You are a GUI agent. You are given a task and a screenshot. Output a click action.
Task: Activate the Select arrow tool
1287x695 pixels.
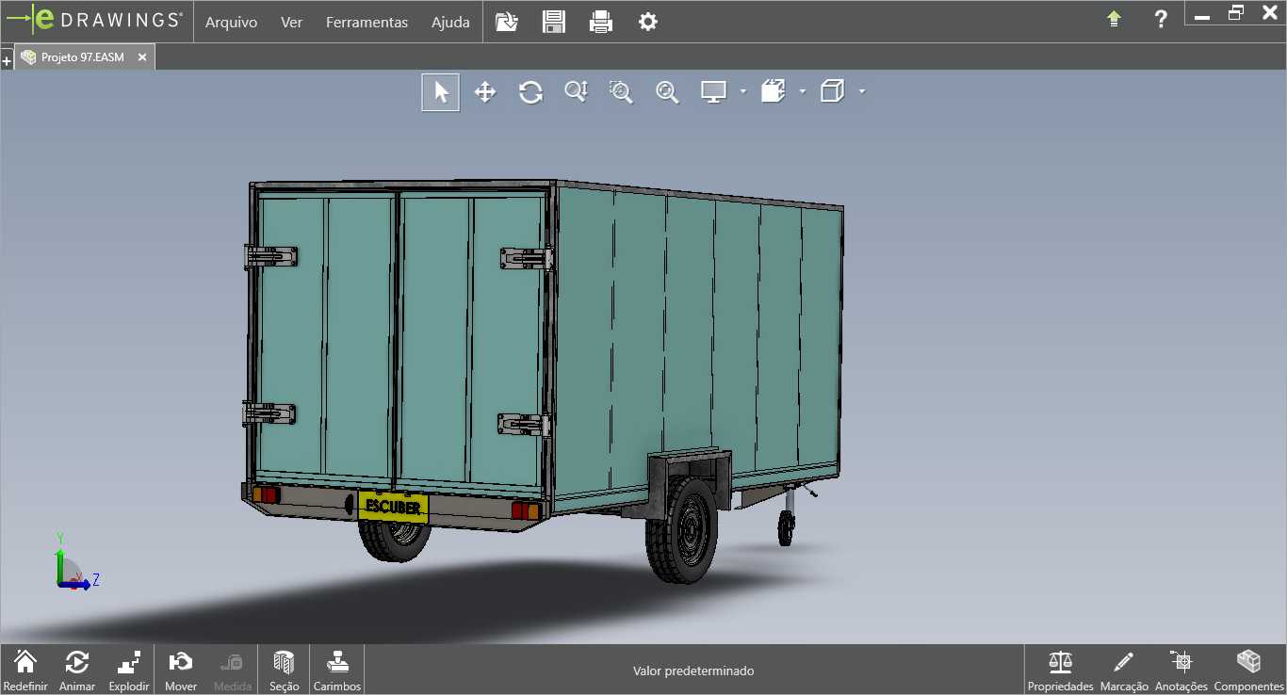(x=440, y=91)
